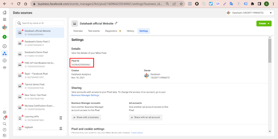Open the settings gear in left sidebar
This screenshot has height=139, width=278.
pos(5,112)
